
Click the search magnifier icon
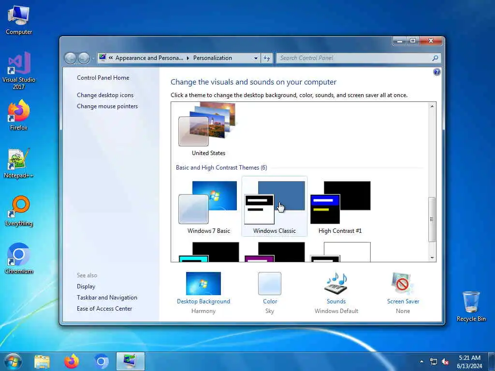[x=435, y=58]
